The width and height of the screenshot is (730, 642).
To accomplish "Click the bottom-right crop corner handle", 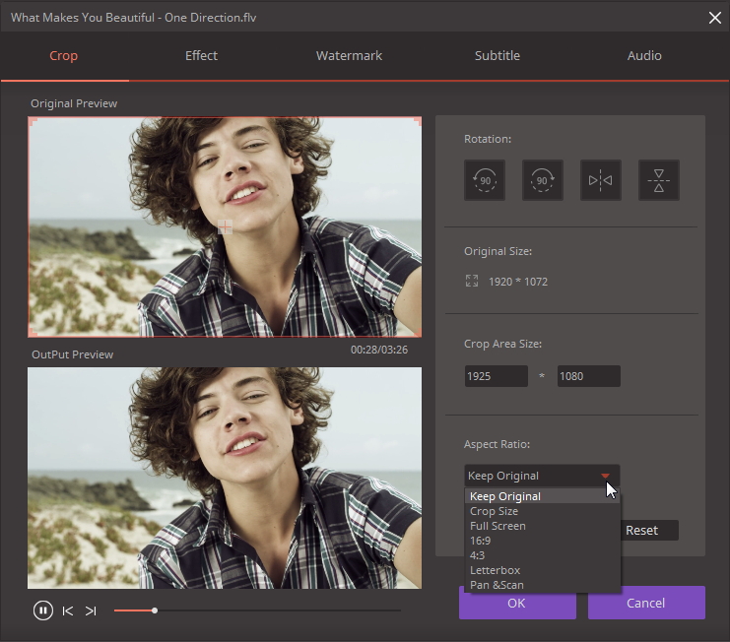I will click(418, 333).
